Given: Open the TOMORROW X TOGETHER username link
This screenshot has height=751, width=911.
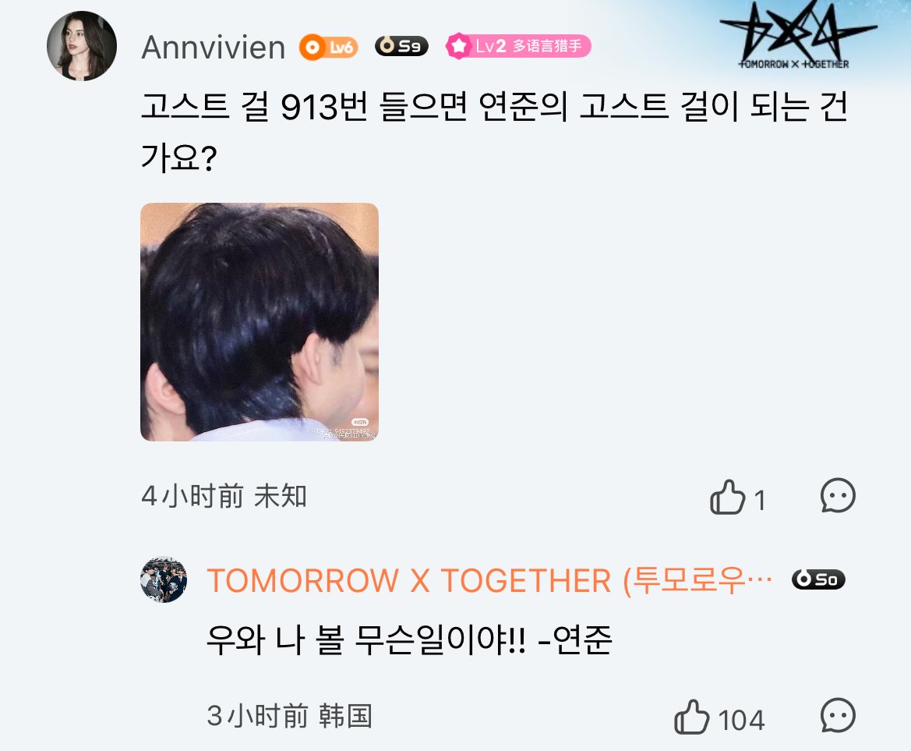Looking at the screenshot, I should tap(489, 580).
